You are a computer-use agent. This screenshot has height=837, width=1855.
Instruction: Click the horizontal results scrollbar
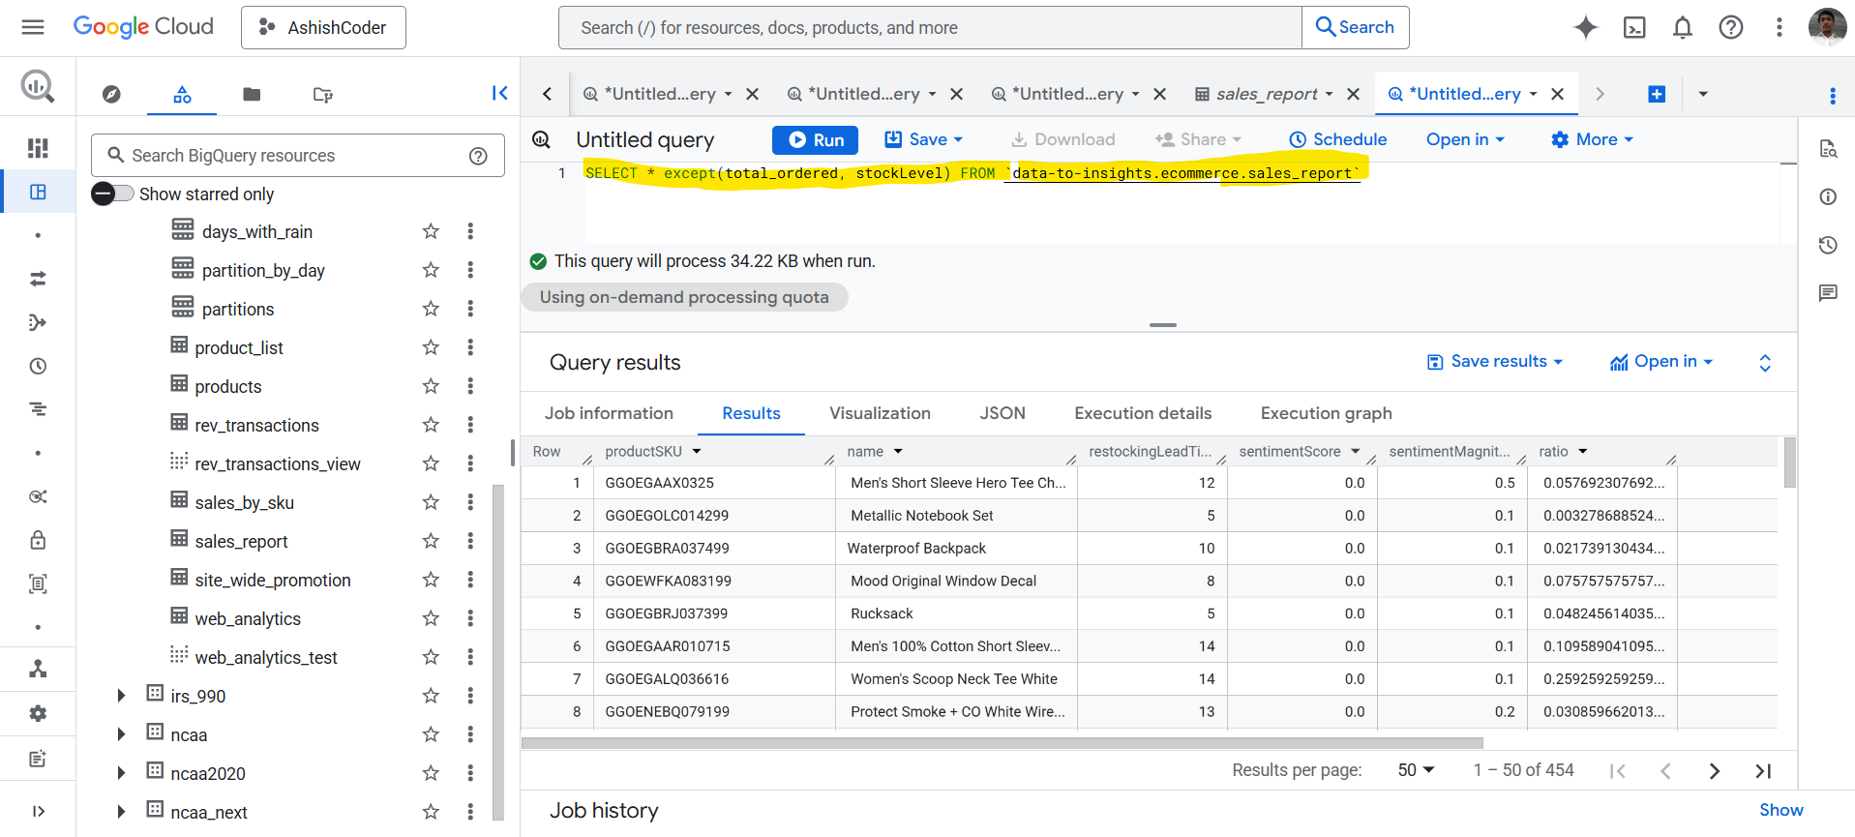tap(1002, 743)
